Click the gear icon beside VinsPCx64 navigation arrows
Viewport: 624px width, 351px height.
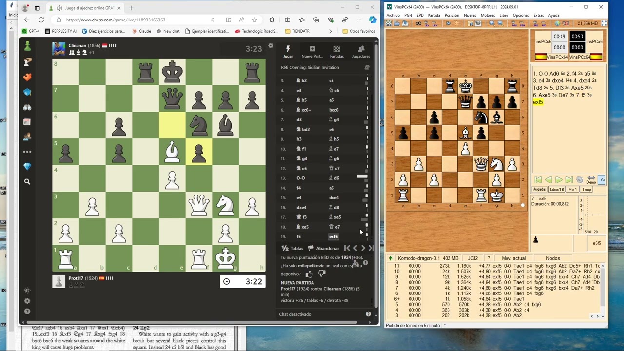580,180
